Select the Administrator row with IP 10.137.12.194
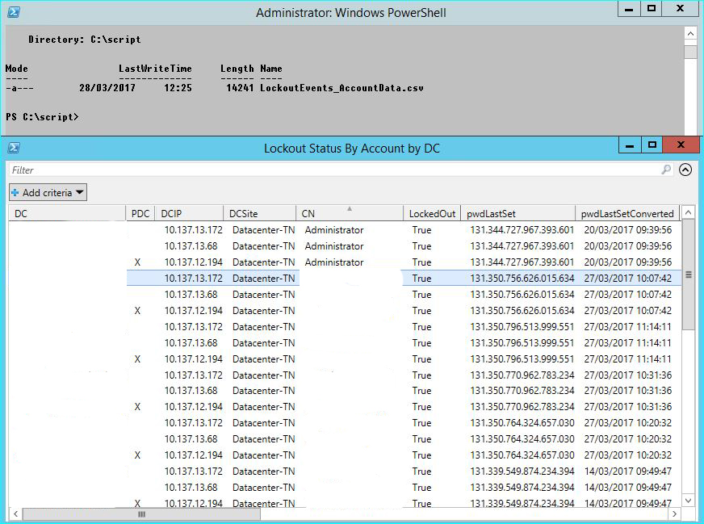704x524 pixels. point(345,262)
